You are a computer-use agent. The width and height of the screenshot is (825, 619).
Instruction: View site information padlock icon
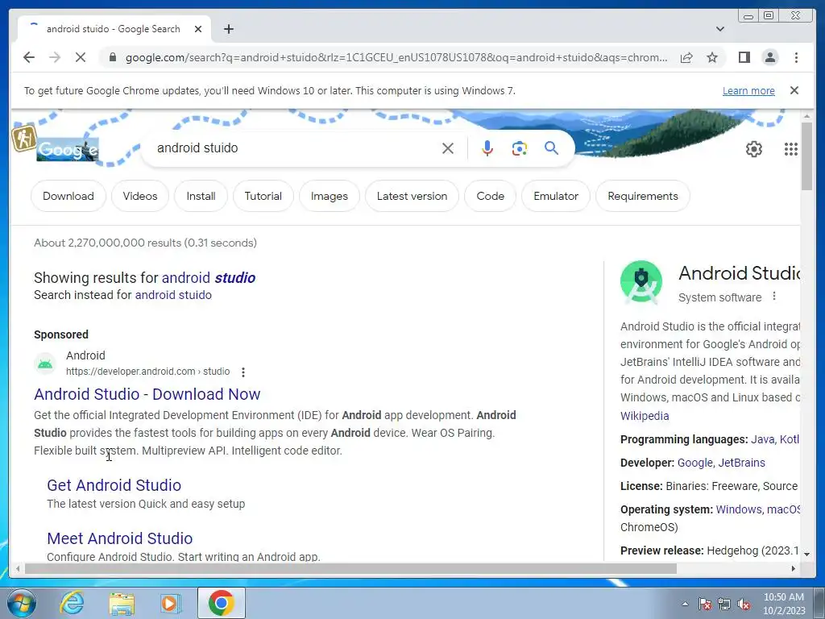click(112, 57)
